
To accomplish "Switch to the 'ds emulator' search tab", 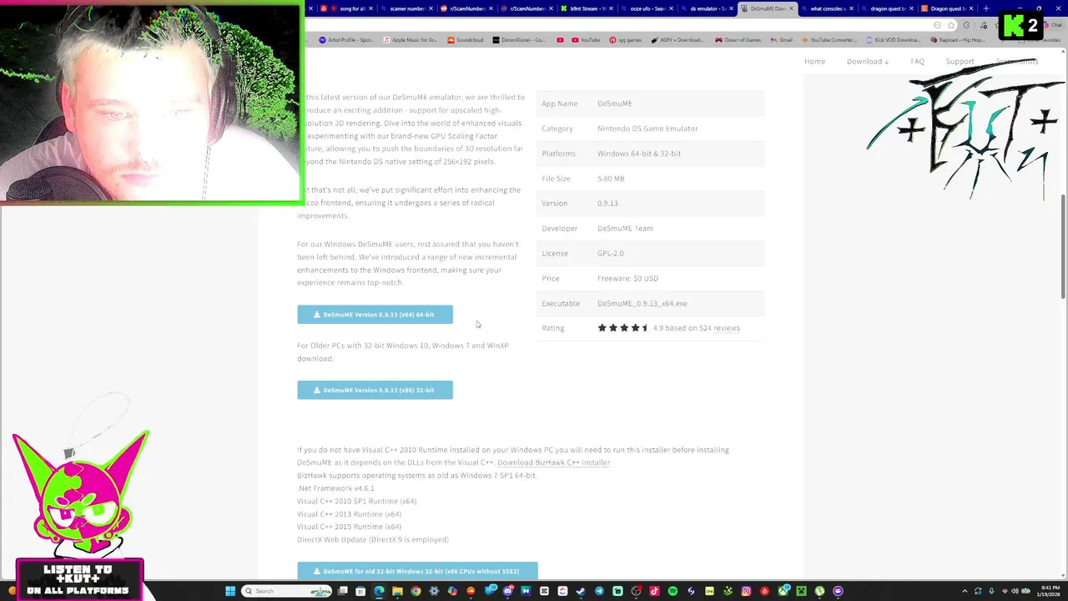I will 708,8.
